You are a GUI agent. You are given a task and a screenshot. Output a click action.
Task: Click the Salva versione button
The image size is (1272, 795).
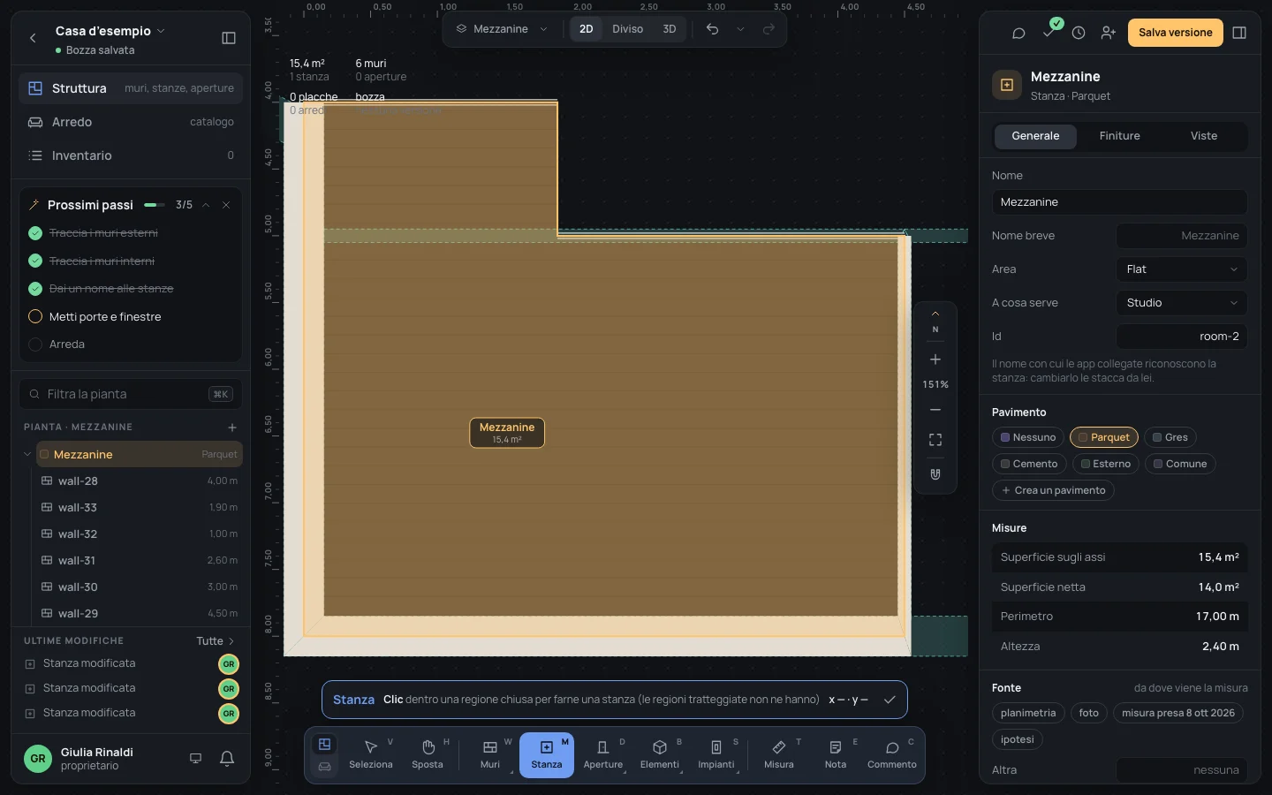pyautogui.click(x=1175, y=33)
